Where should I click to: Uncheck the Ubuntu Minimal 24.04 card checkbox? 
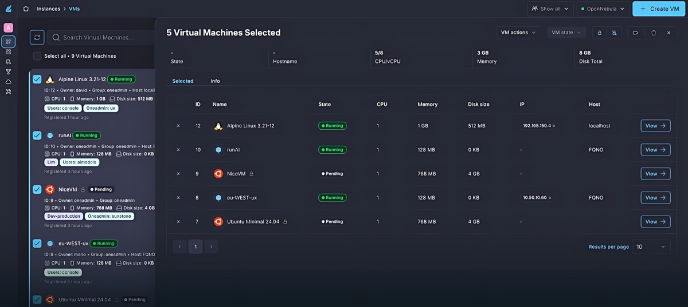(x=37, y=299)
